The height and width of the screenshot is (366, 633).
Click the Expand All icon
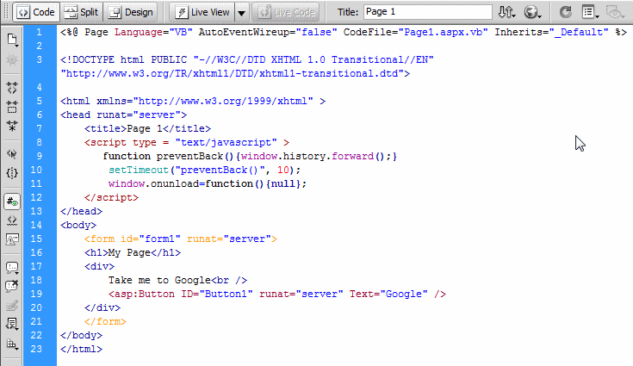[x=12, y=126]
